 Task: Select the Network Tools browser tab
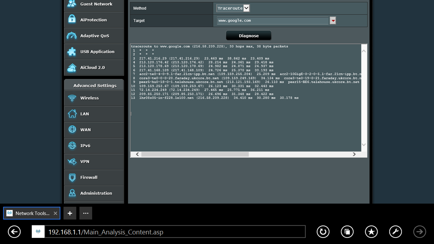32,213
